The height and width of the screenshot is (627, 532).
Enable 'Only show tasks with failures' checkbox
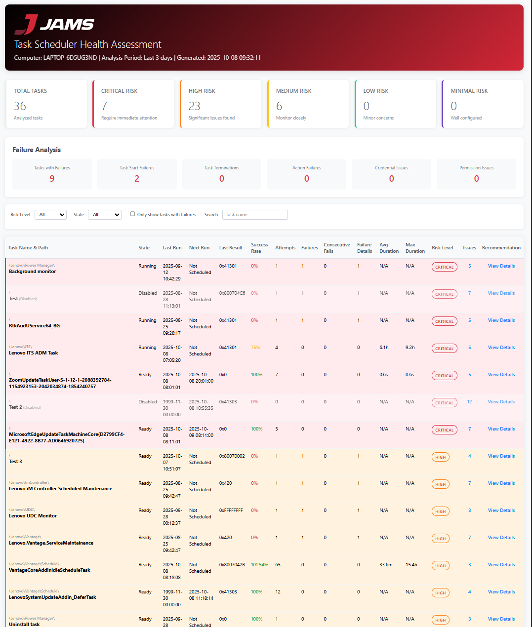pos(132,214)
